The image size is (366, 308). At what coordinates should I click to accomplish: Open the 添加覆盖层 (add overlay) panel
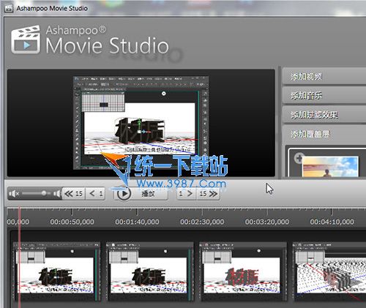click(x=324, y=134)
